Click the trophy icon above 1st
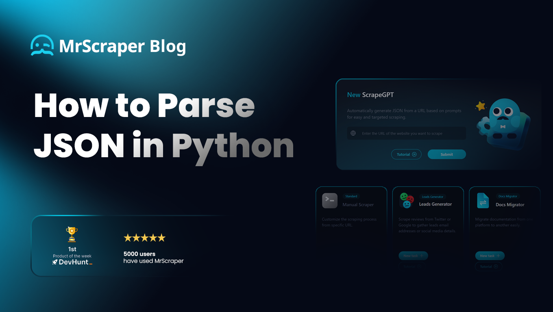The image size is (553, 312). (x=72, y=233)
